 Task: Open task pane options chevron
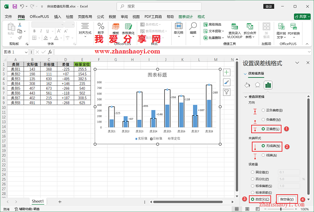click(x=297, y=63)
